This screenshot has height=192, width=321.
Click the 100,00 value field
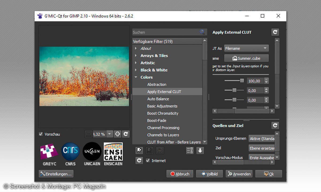[255, 81]
